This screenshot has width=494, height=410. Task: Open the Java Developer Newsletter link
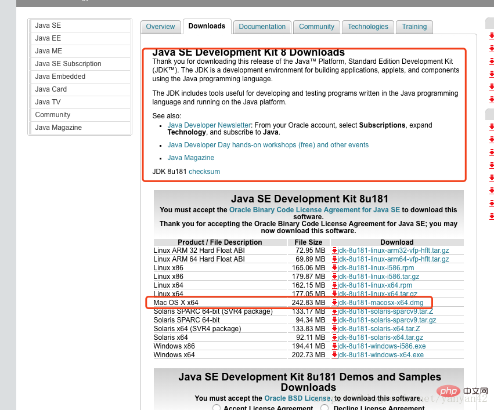(x=209, y=125)
